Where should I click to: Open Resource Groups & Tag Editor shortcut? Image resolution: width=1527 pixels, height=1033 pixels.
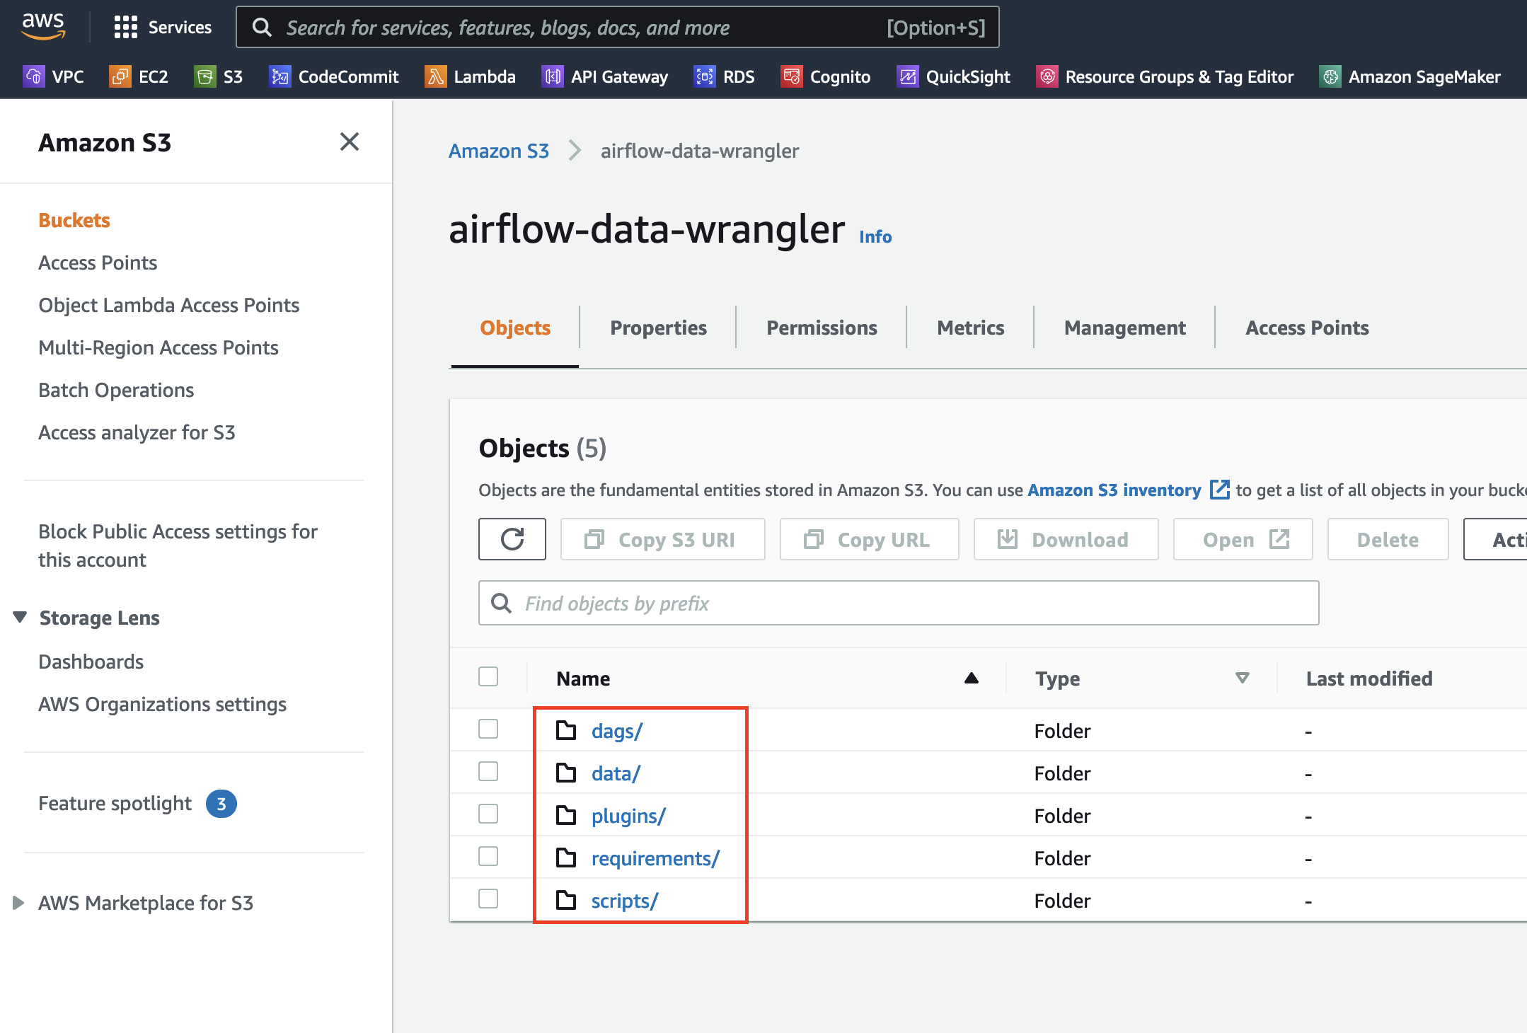click(1165, 76)
